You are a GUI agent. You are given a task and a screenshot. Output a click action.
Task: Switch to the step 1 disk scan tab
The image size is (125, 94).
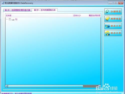17,10
